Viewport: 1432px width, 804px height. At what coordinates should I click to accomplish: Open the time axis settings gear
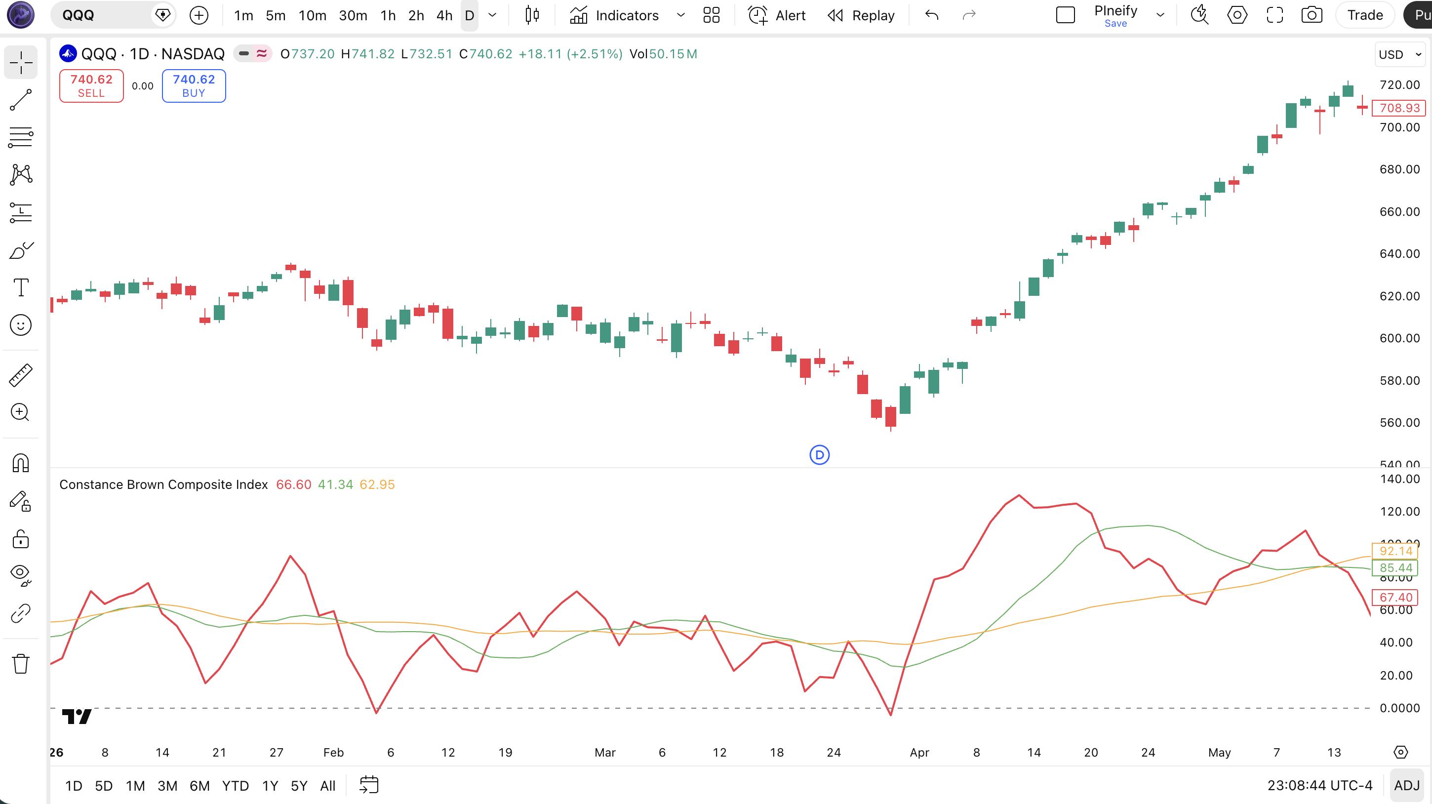tap(1400, 752)
